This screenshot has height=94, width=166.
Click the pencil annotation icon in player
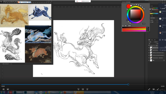click(x=149, y=89)
